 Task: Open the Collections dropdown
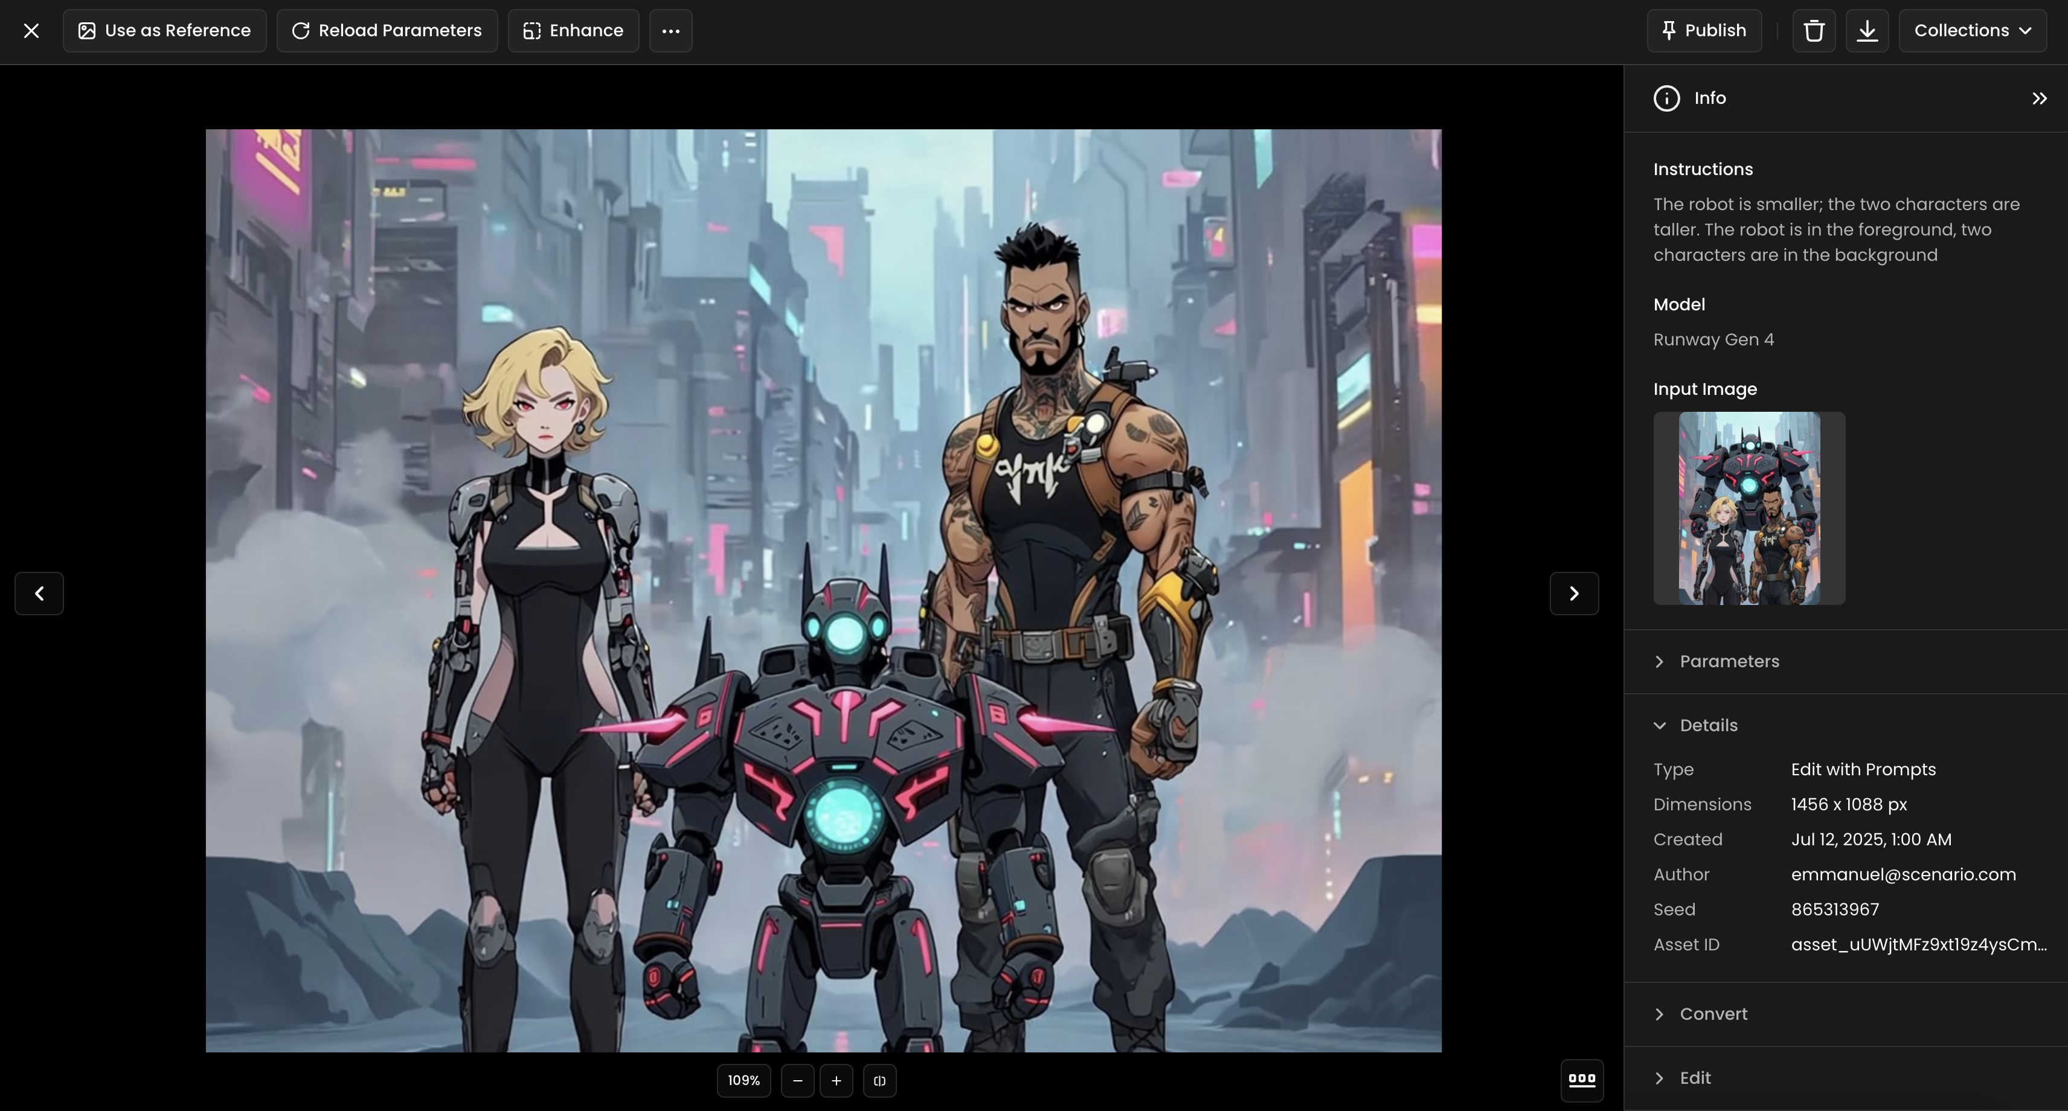click(1971, 31)
